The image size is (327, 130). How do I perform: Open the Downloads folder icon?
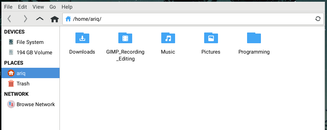(82, 38)
